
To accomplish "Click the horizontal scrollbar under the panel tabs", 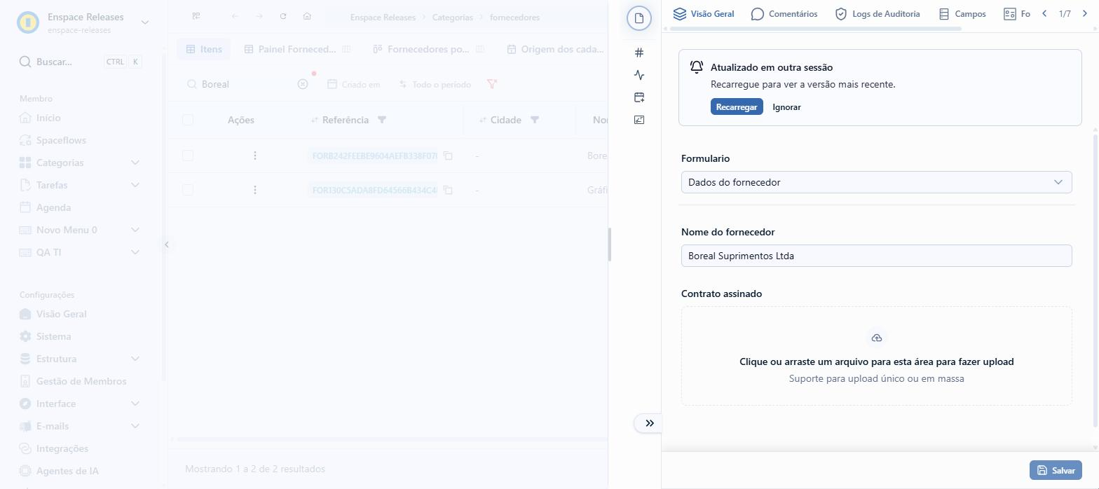I will 817,29.
